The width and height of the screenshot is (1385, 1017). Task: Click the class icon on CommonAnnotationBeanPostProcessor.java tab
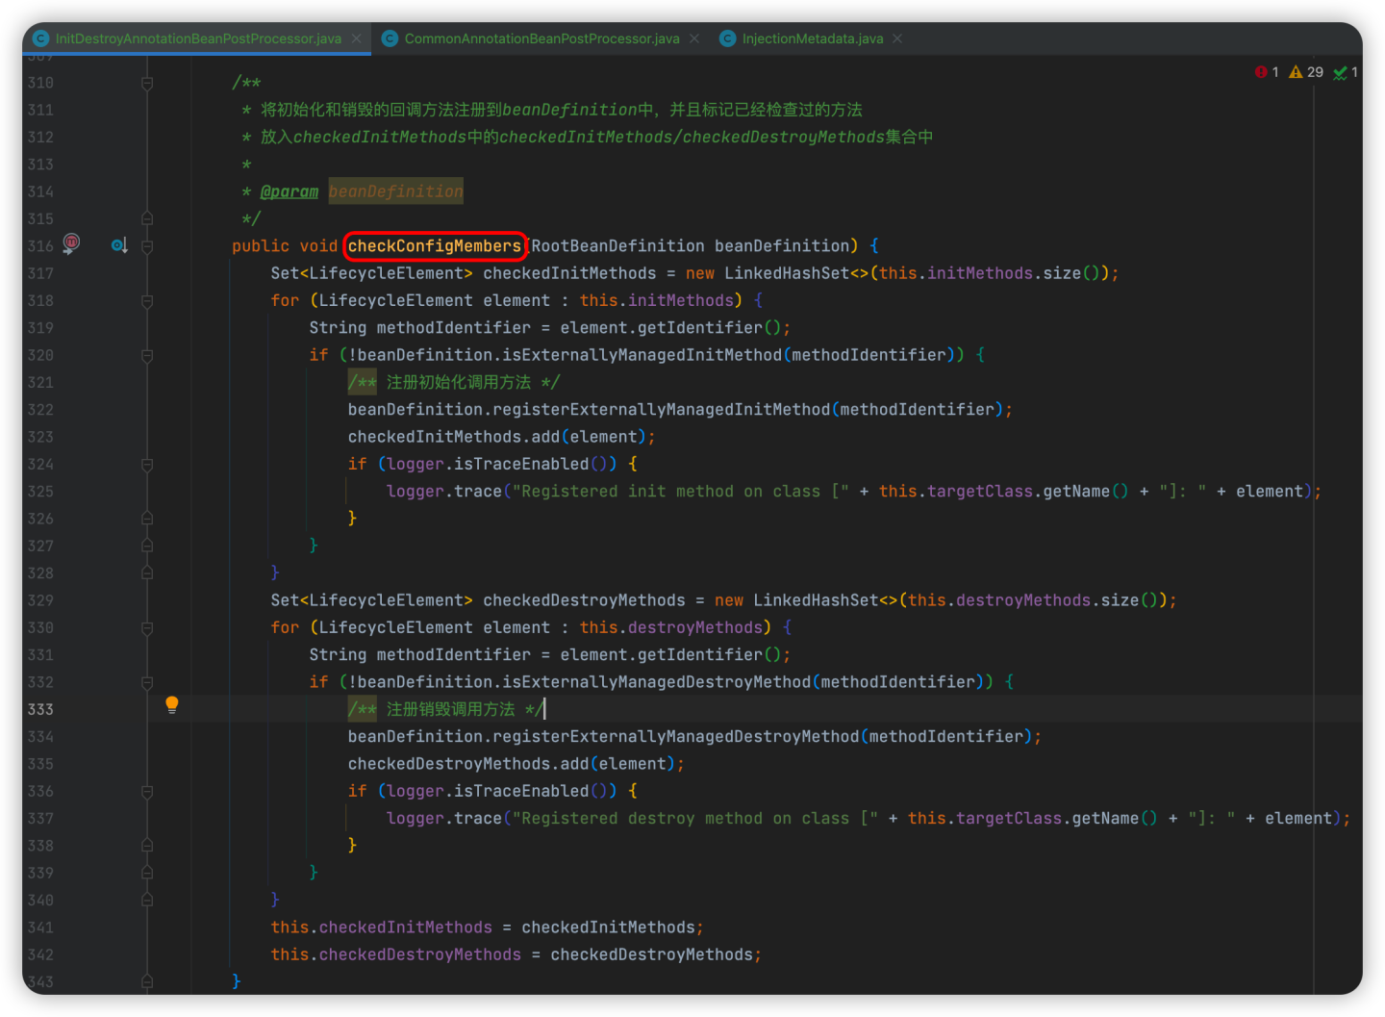coord(390,38)
